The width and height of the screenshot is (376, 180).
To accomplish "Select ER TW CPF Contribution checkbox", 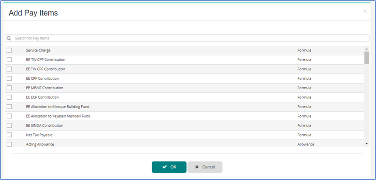I will click(9, 60).
